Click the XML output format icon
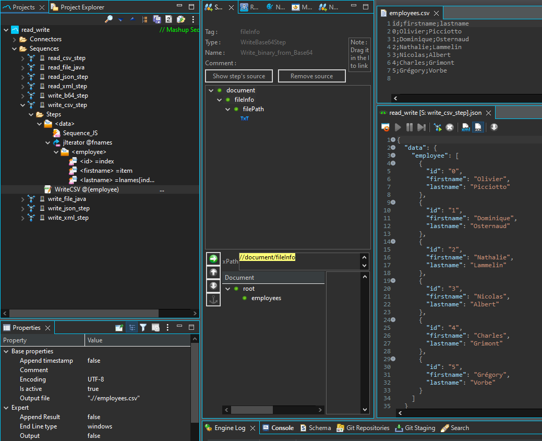Image resolution: width=542 pixels, height=441 pixels. click(x=465, y=127)
